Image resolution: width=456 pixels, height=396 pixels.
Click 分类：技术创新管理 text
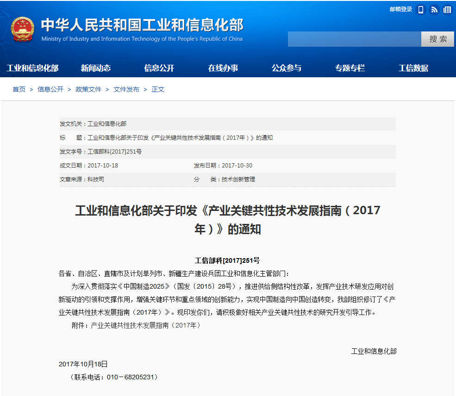tap(224, 179)
